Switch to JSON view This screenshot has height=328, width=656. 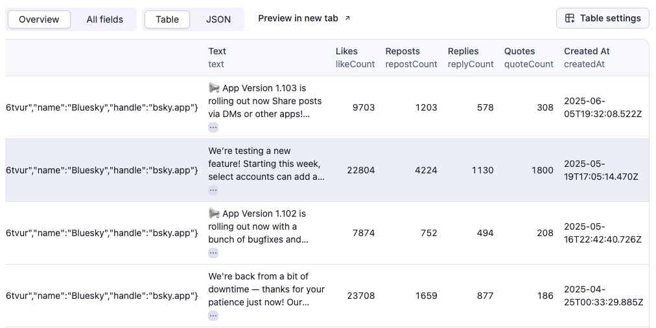(218, 19)
